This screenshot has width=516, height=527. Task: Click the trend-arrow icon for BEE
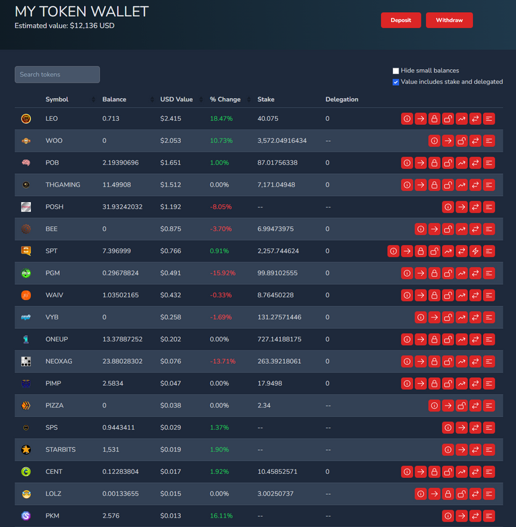coord(462,229)
